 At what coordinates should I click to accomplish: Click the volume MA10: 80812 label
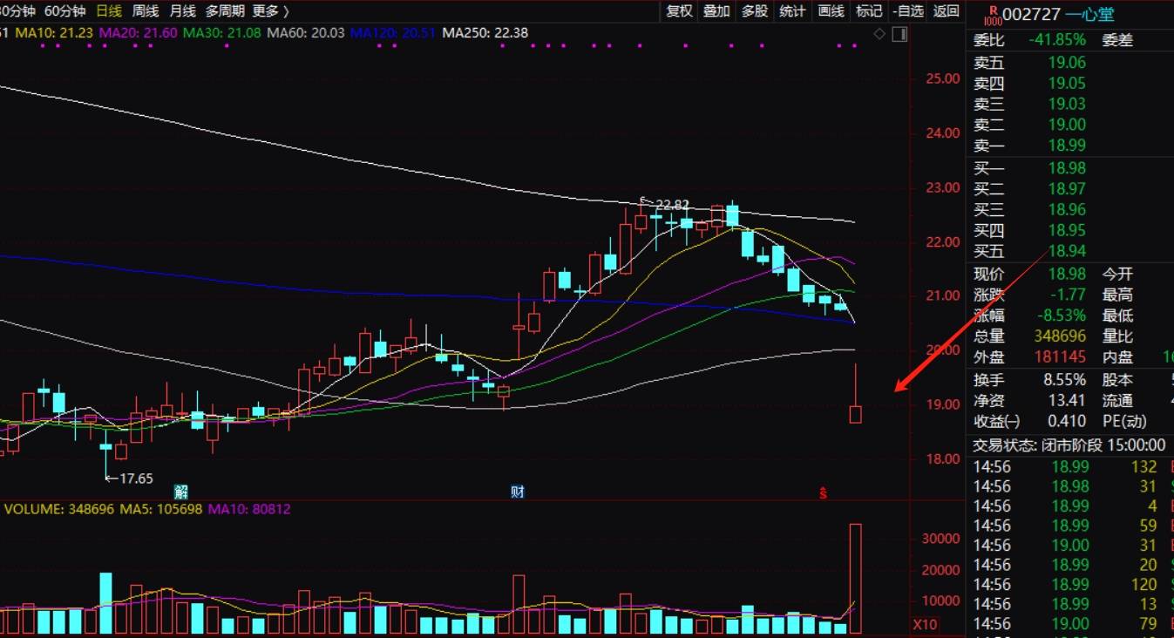249,509
